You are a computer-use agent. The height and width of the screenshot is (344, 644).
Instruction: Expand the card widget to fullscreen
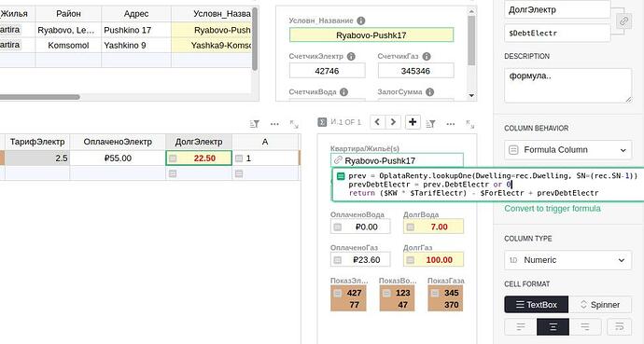[469, 124]
